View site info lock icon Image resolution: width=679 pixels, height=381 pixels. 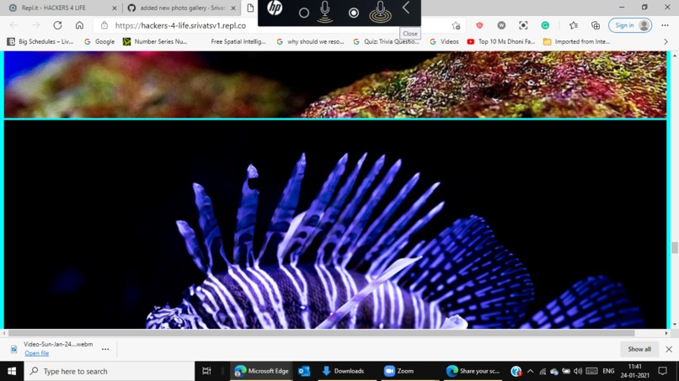point(104,25)
